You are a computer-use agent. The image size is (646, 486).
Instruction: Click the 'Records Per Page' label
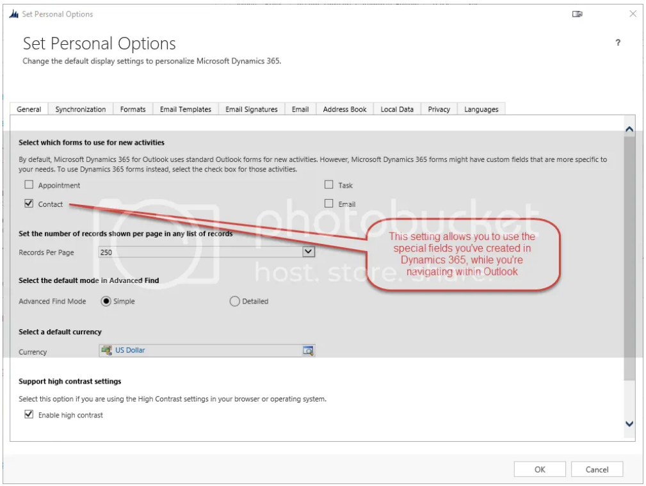(x=46, y=252)
